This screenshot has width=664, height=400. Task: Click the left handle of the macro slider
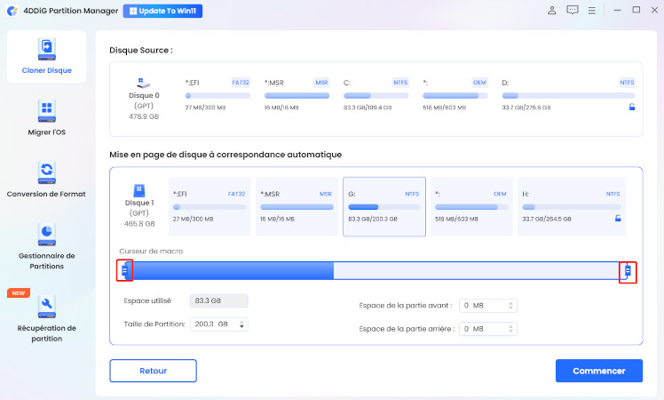click(x=125, y=270)
